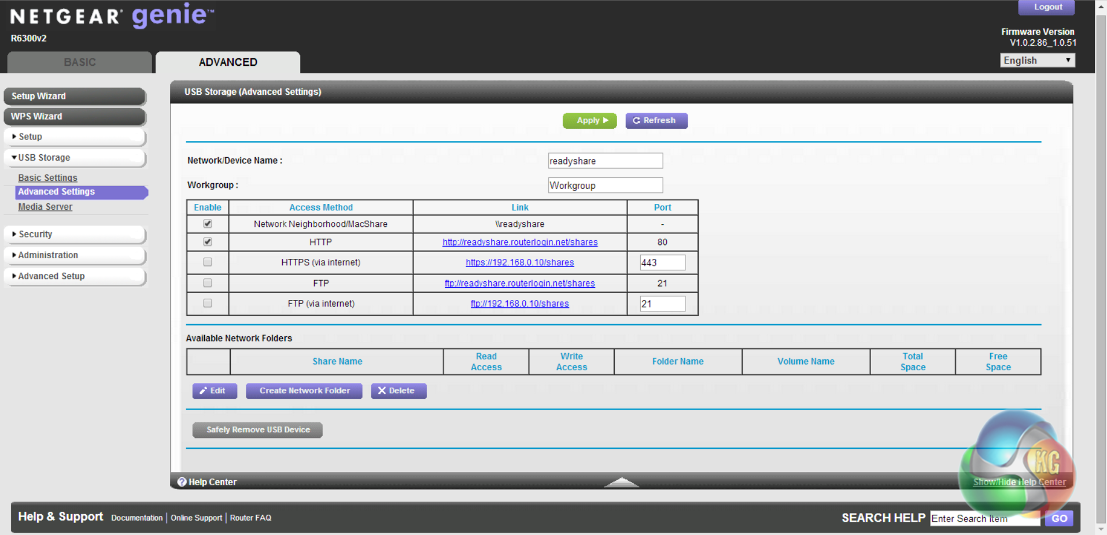Click the NETGEAR genie logo
This screenshot has width=1107, height=535.
[x=112, y=16]
